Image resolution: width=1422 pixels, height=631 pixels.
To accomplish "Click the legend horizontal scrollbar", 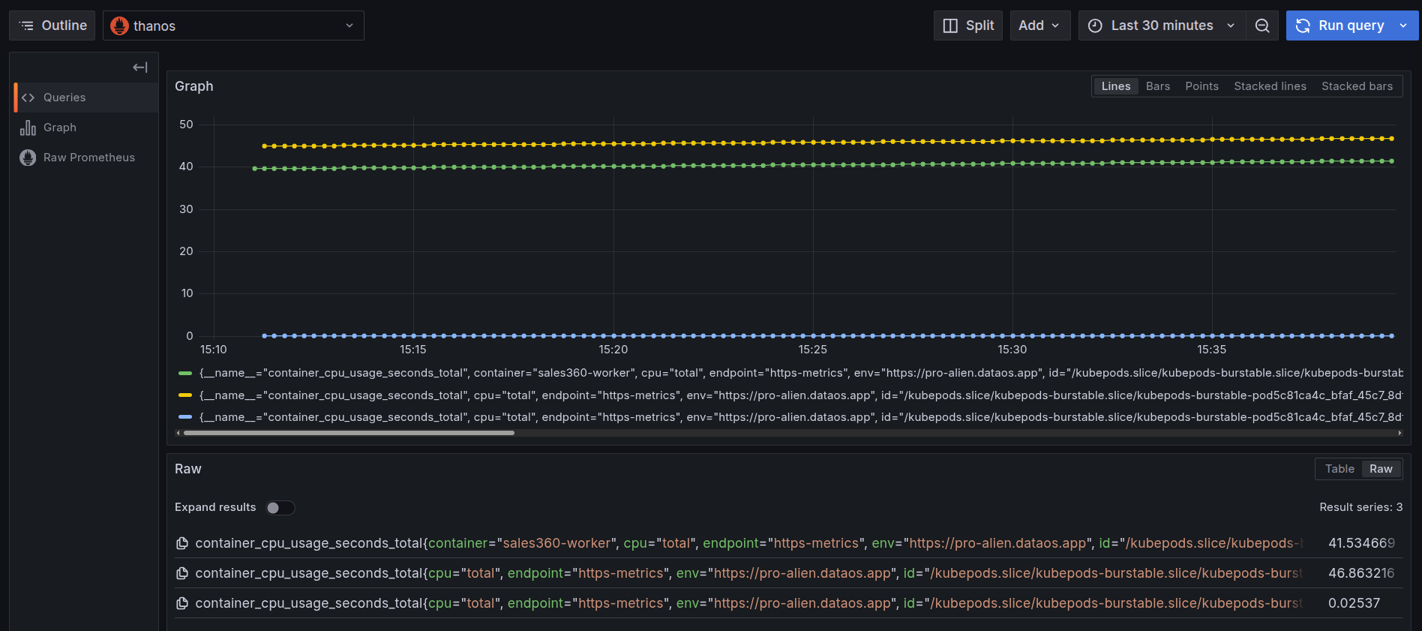I will tap(349, 433).
